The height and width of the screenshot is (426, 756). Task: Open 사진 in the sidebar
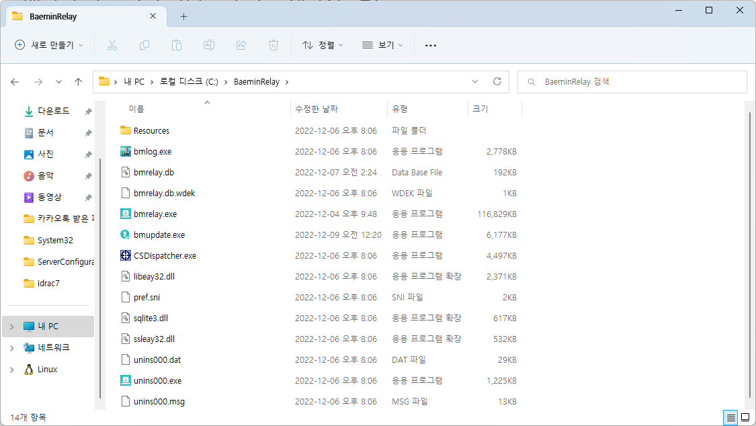coord(45,155)
